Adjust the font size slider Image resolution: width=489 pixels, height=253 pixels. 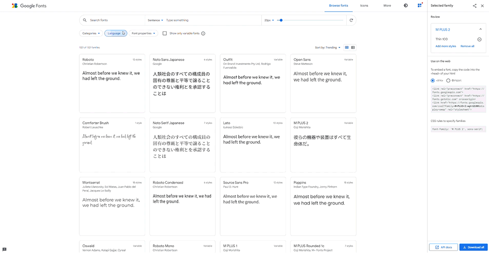pyautogui.click(x=311, y=20)
